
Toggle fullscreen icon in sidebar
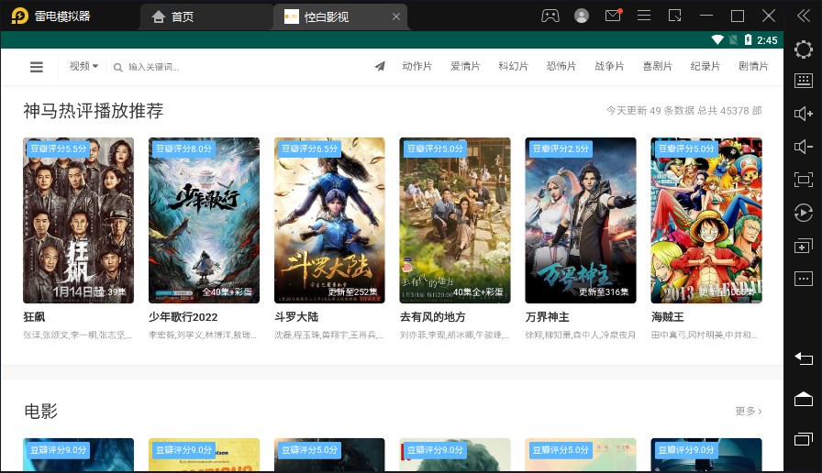click(803, 180)
